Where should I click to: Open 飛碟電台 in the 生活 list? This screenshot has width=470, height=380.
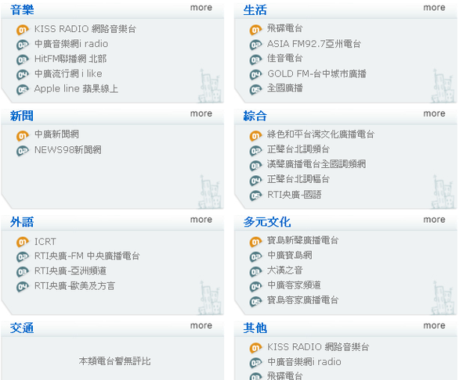(x=285, y=28)
